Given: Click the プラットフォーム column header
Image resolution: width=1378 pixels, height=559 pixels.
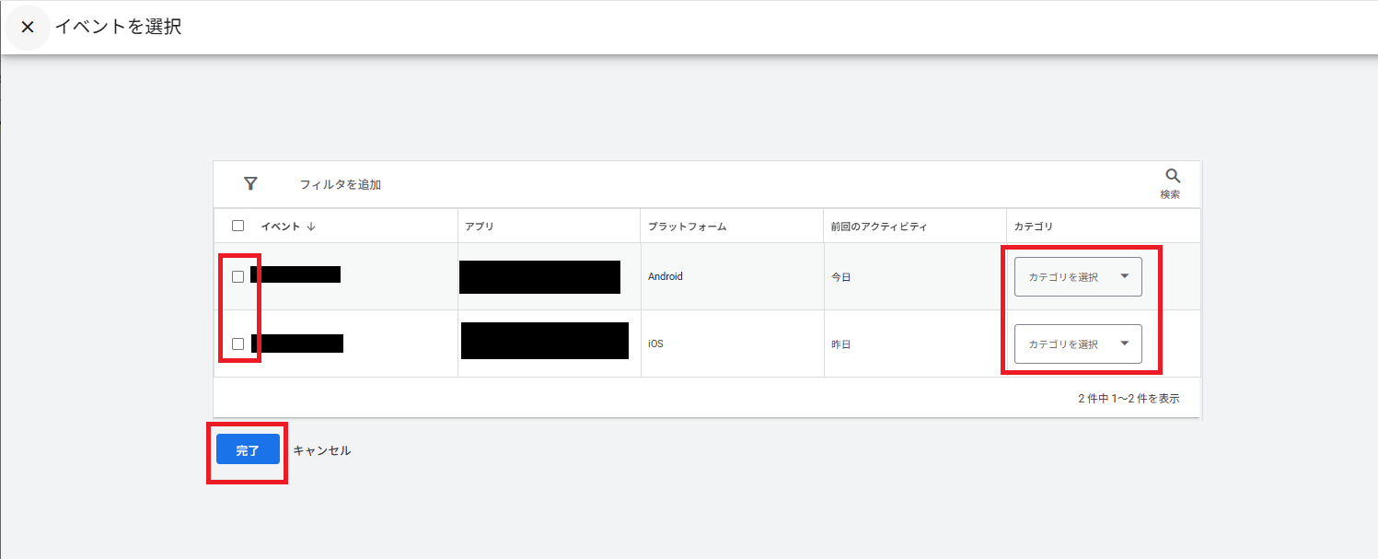Looking at the screenshot, I should pyautogui.click(x=687, y=227).
